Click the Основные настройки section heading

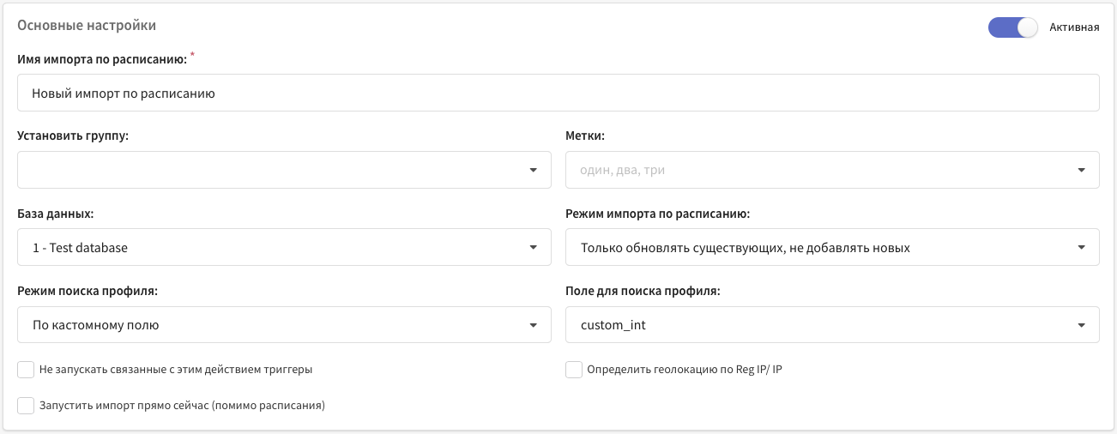coord(87,26)
